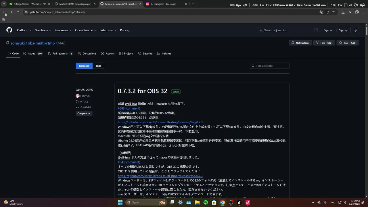Open the media controls icon in Chrome toolbar
This screenshot has width=368, height=207.
coord(350,12)
